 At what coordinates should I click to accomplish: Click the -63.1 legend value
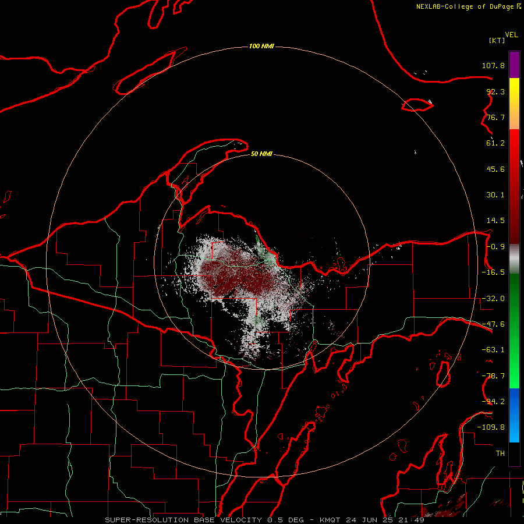click(493, 350)
